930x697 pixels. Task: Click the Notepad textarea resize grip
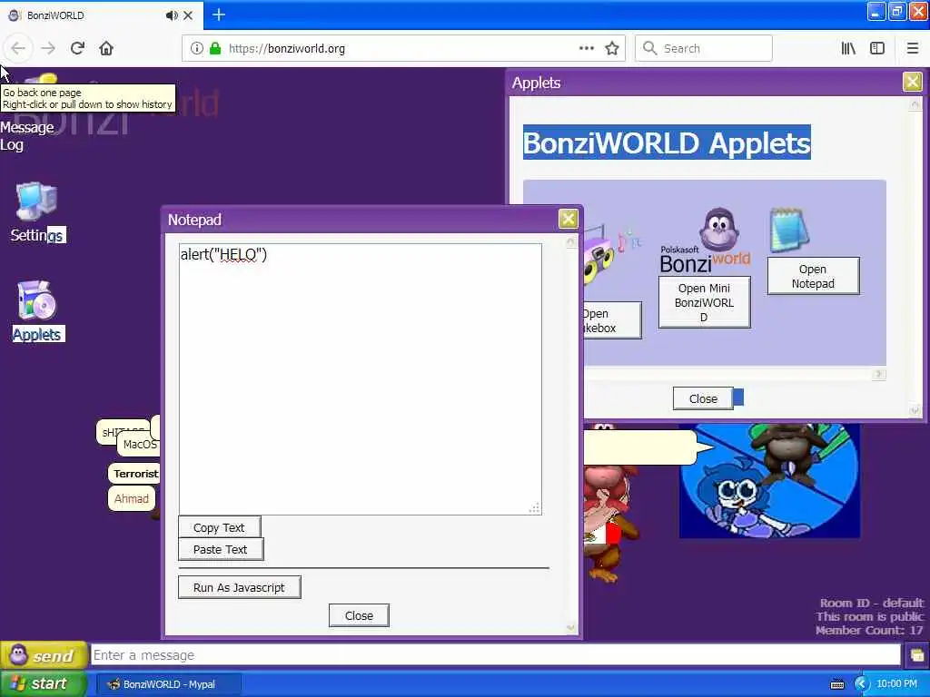(x=534, y=508)
